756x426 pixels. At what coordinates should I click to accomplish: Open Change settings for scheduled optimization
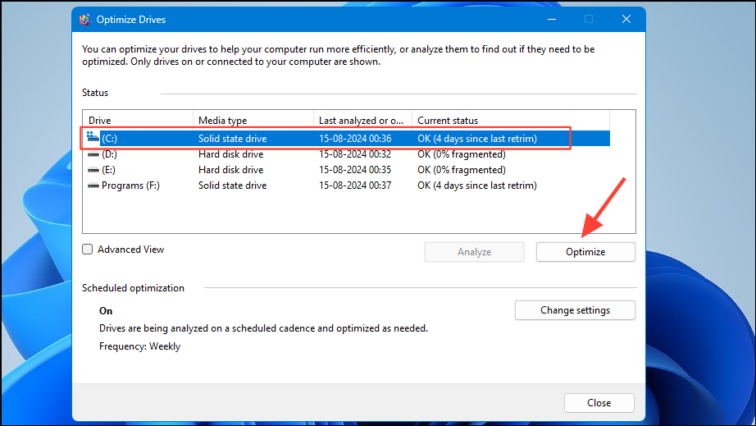click(575, 310)
